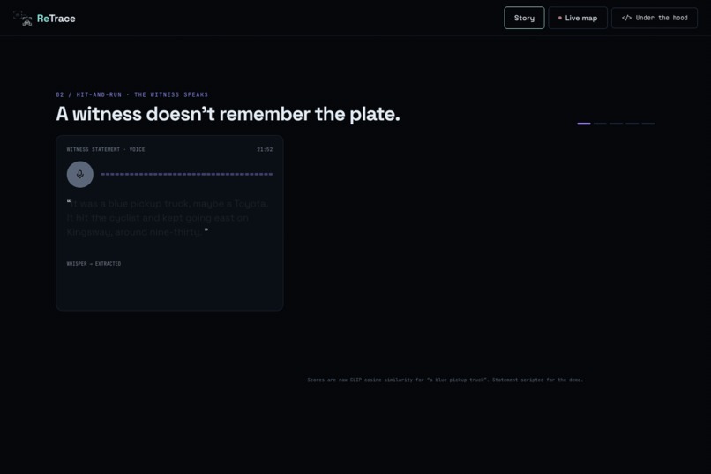This screenshot has height=474, width=711.
Task: Click the blue pickup truck quote text
Action: (x=168, y=218)
